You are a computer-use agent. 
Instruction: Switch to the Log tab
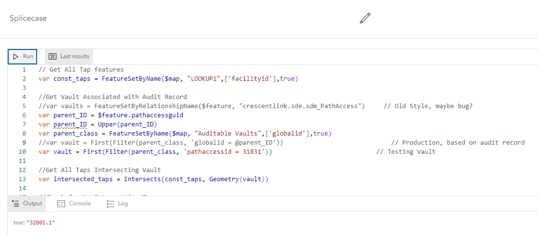(117, 204)
